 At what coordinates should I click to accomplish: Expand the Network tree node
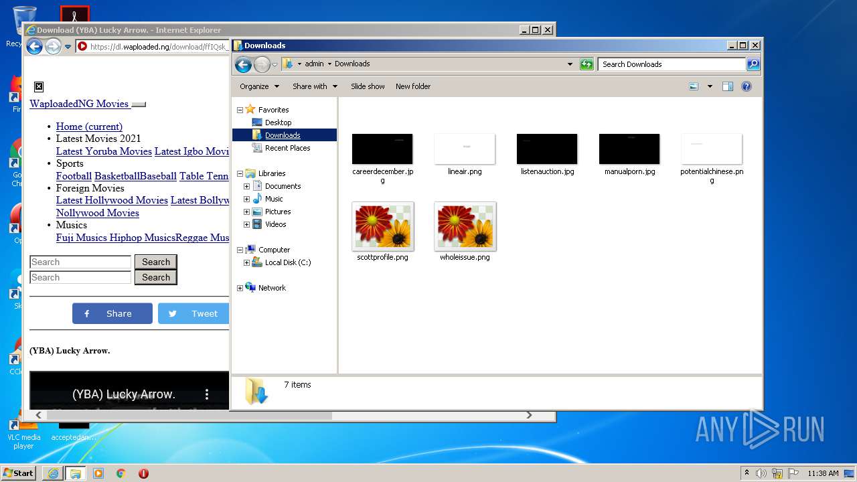tap(240, 288)
